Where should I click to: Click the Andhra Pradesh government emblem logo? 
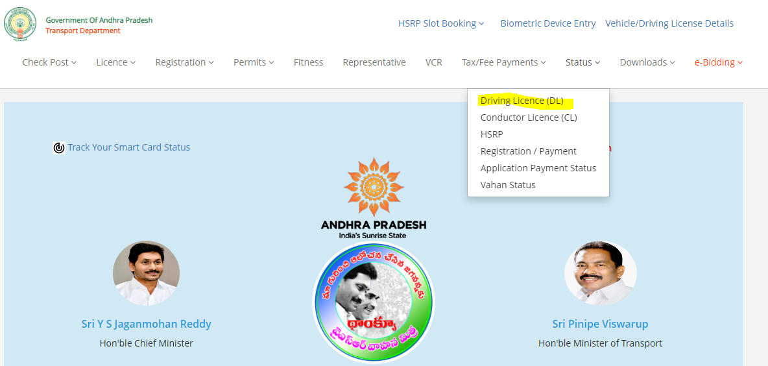click(19, 24)
